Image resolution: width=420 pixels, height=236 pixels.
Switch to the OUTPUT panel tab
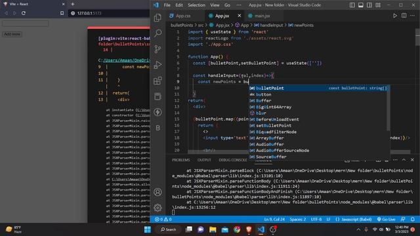[204, 160]
